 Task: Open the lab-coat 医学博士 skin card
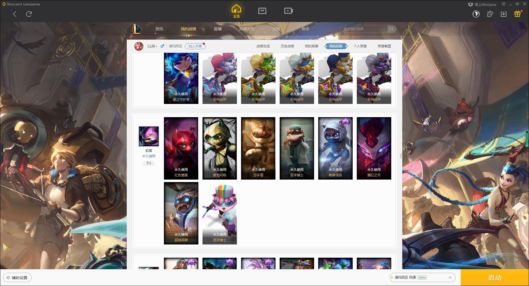pos(297,148)
